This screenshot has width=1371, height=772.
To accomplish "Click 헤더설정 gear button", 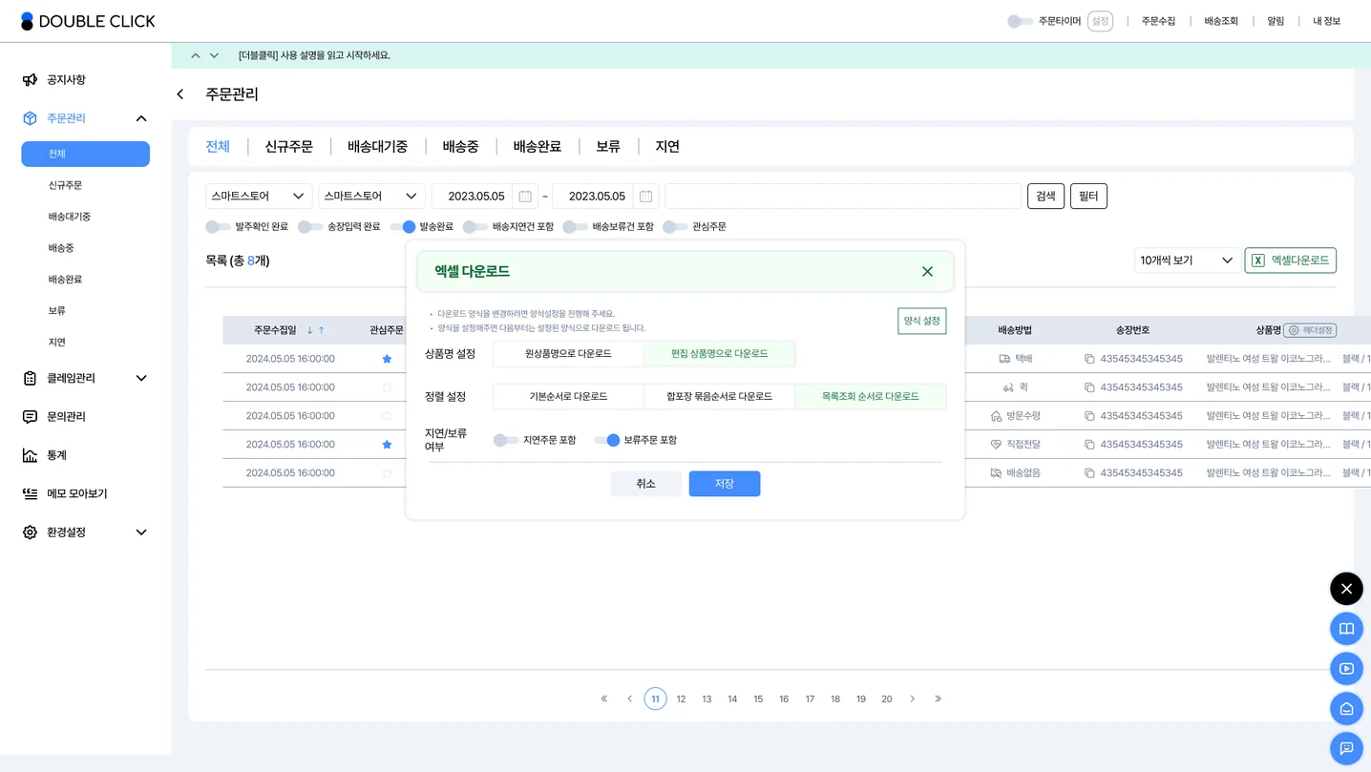I will click(1310, 330).
